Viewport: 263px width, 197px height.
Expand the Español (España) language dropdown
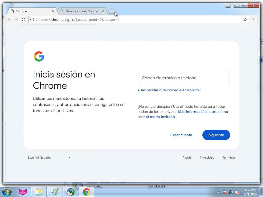49,157
